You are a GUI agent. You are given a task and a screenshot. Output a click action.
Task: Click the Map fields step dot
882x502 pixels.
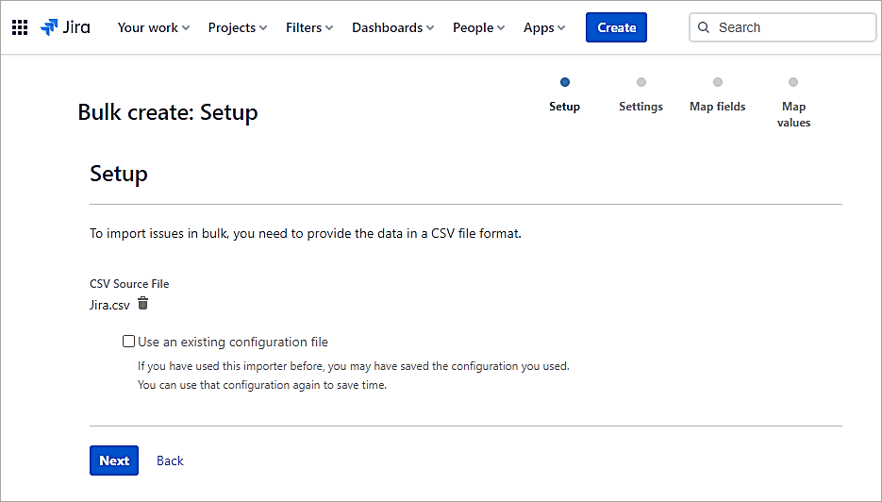coord(718,82)
